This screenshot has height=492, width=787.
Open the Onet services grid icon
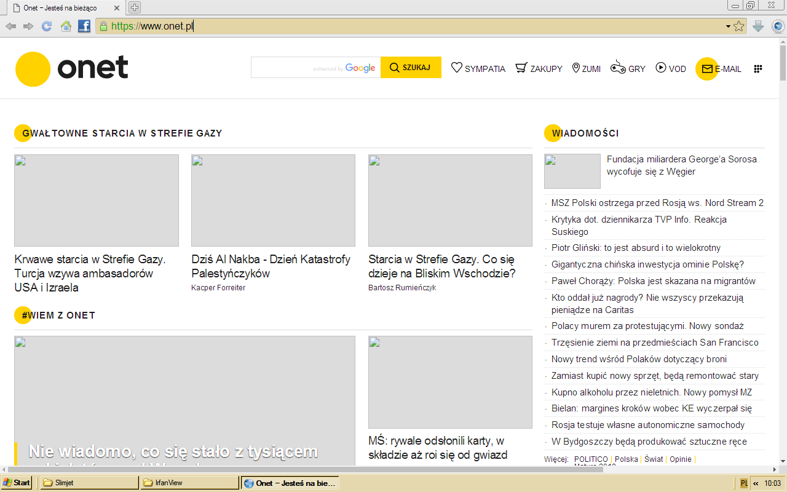[758, 69]
